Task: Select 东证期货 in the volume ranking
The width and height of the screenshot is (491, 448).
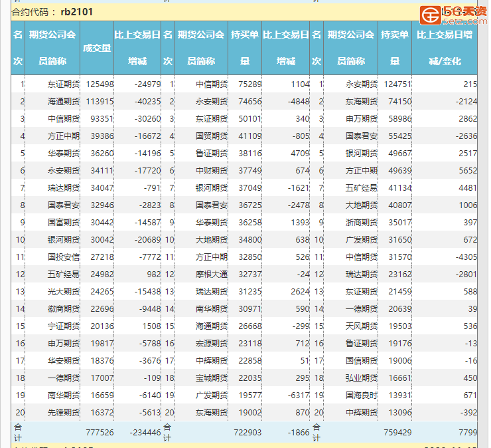Action: click(64, 84)
